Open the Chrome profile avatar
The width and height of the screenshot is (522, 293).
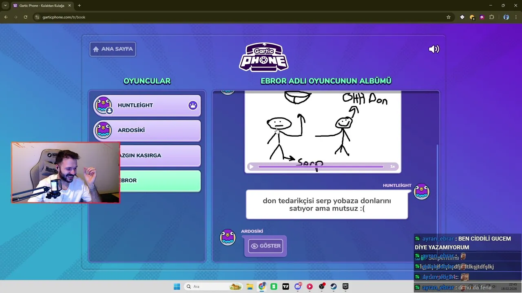pos(506,17)
